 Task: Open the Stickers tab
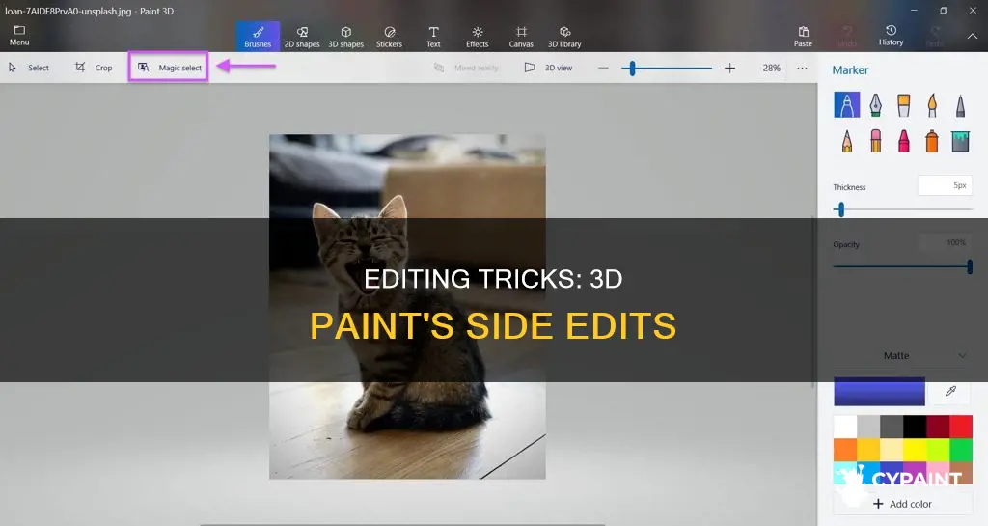coord(390,37)
